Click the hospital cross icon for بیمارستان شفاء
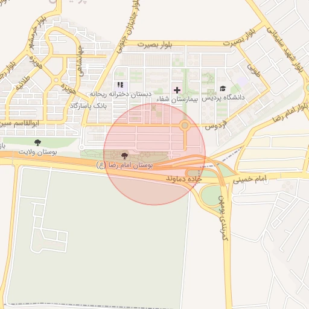This screenshot has height=309, width=309. point(177,90)
